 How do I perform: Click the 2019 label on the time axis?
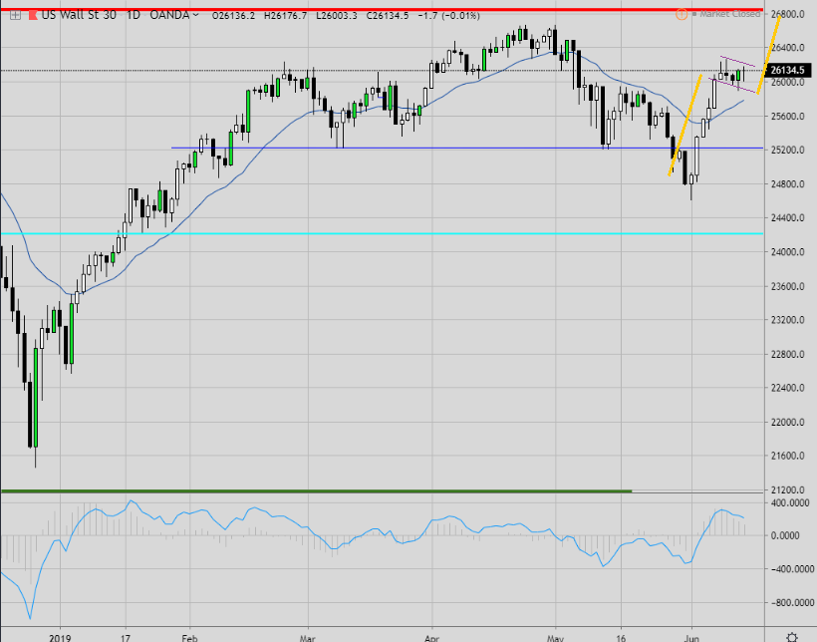[x=60, y=637]
